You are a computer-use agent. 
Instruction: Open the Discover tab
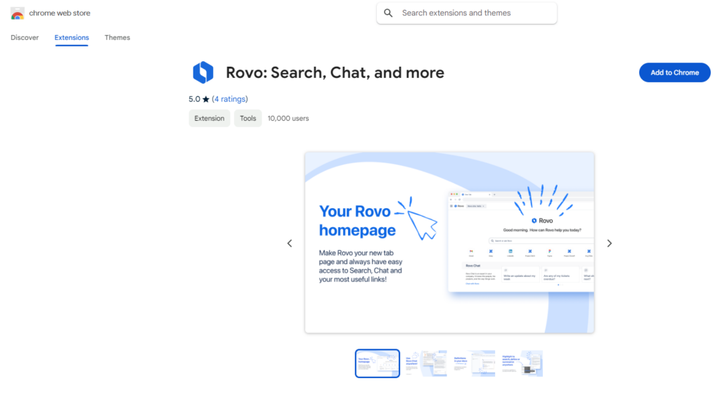pos(25,38)
